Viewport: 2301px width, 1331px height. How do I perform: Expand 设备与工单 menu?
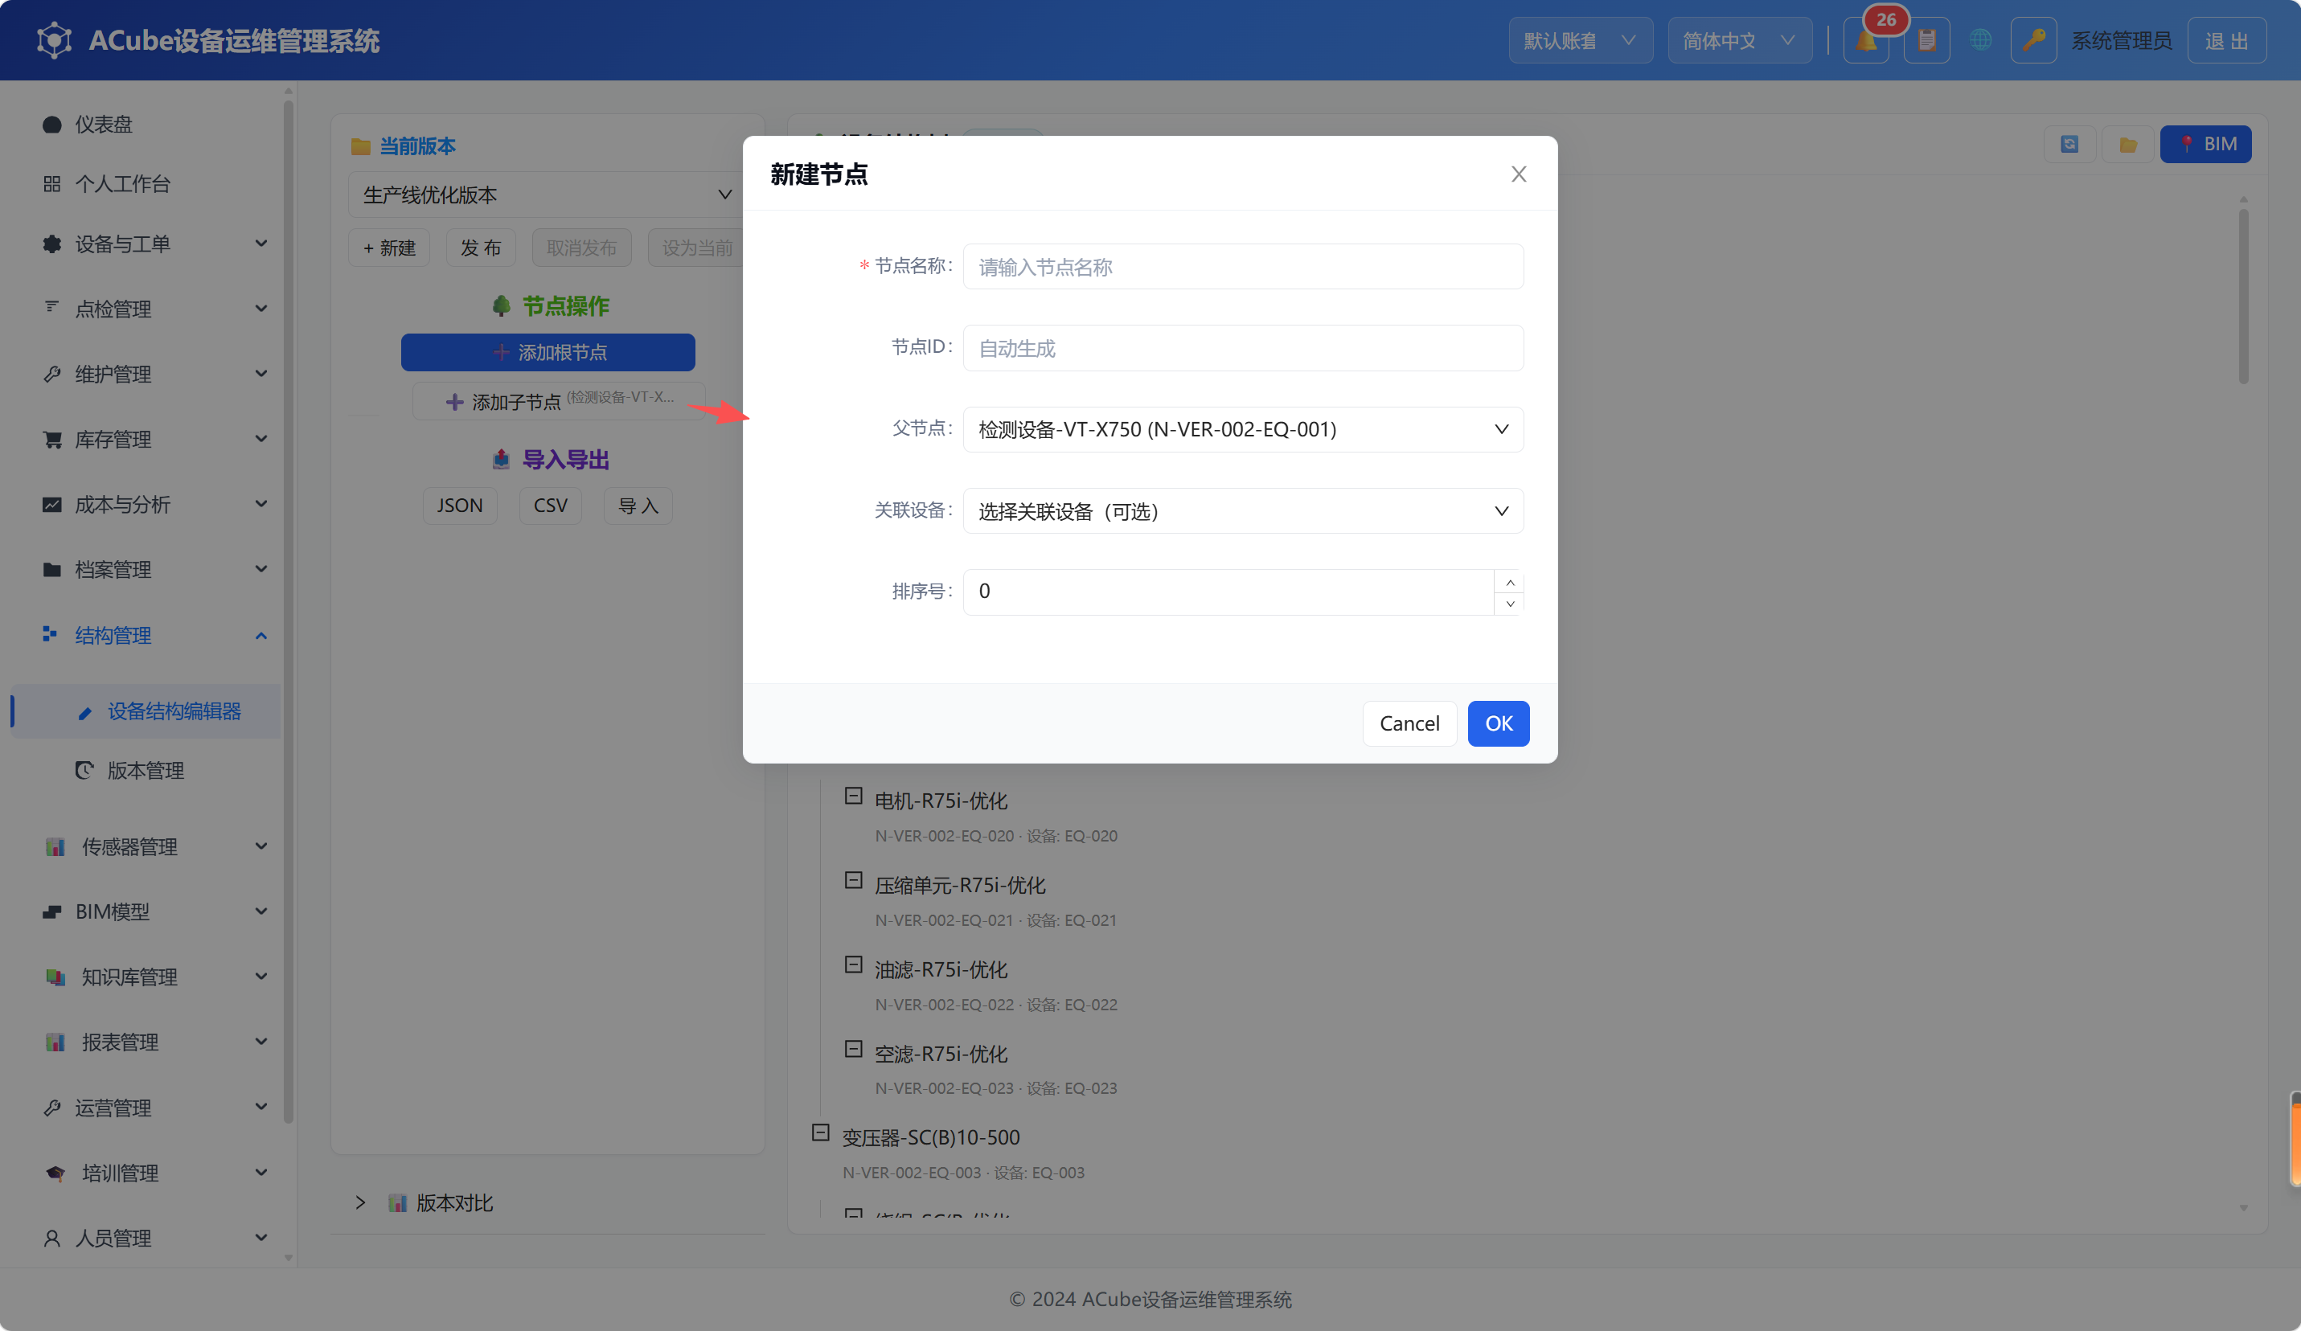pos(146,244)
